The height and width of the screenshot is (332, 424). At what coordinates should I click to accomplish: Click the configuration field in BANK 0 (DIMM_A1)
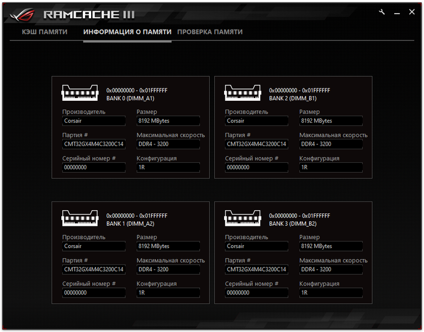click(168, 168)
